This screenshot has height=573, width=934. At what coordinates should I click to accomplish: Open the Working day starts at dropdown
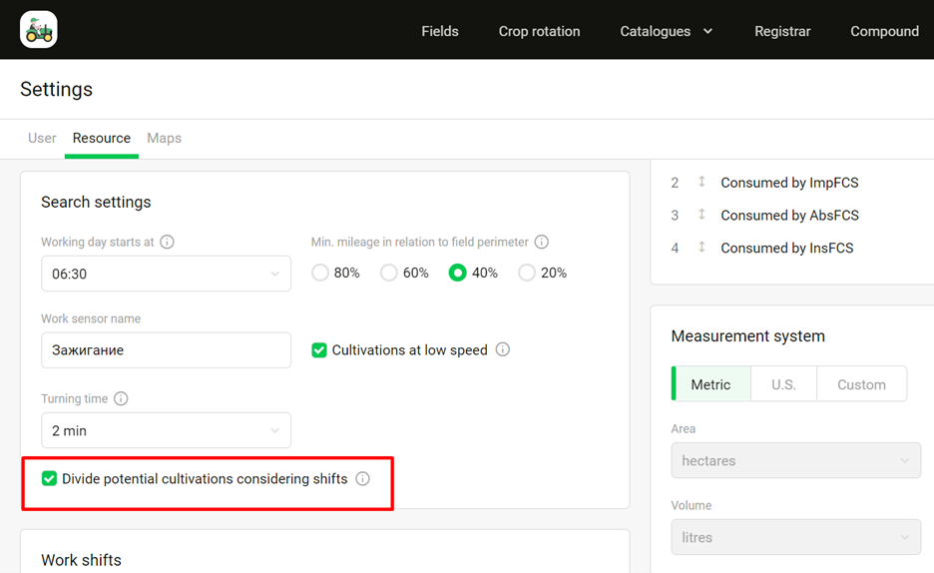pos(166,274)
